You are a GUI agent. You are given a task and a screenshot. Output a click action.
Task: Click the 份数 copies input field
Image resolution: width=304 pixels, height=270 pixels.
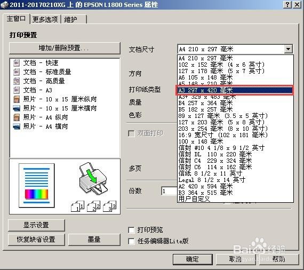point(169,191)
